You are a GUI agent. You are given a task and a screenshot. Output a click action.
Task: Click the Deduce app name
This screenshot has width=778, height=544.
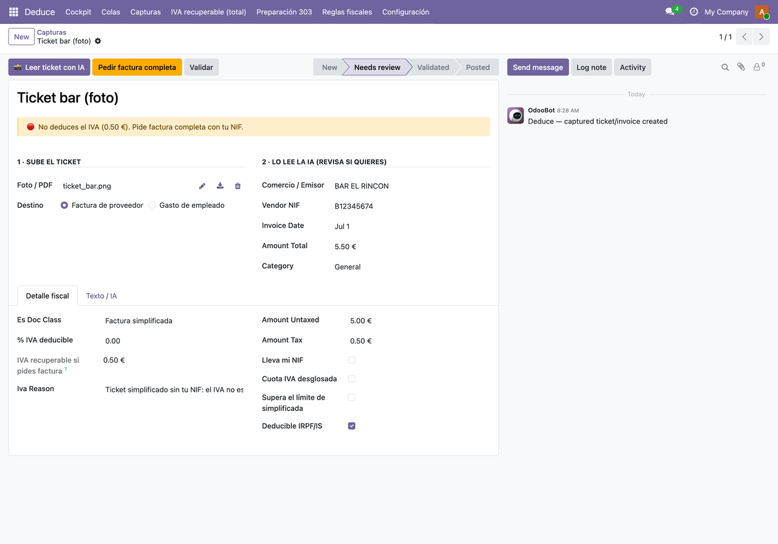(40, 12)
